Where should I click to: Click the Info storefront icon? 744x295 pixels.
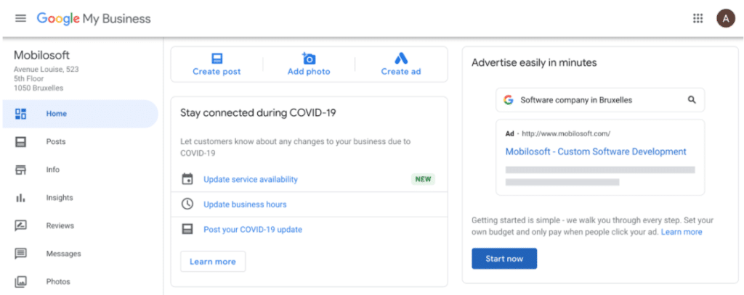pyautogui.click(x=20, y=170)
